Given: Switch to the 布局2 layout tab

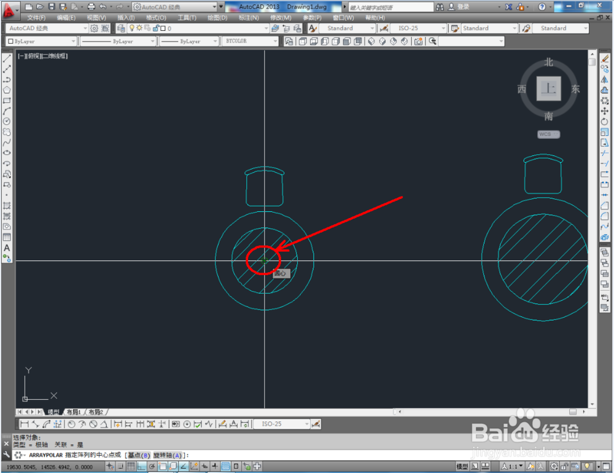Looking at the screenshot, I should click(x=96, y=412).
